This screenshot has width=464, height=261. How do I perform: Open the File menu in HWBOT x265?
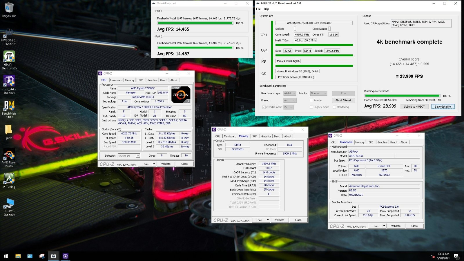pyautogui.click(x=258, y=9)
